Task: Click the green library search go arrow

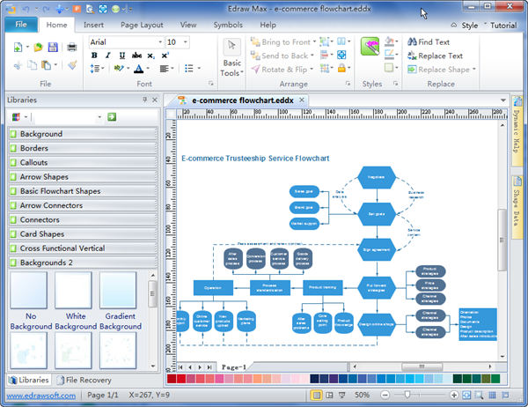Action: click(112, 116)
